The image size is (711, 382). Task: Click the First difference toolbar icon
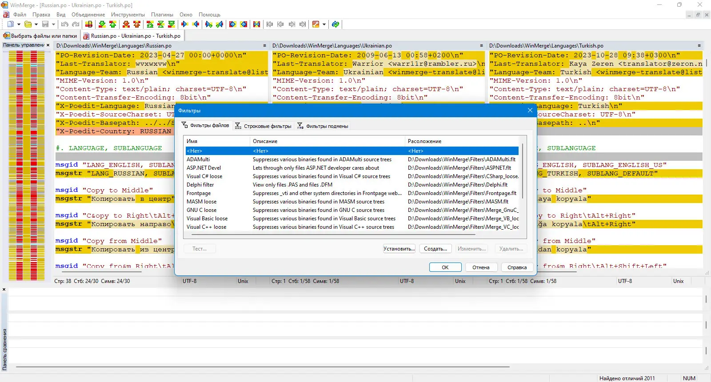coord(150,24)
